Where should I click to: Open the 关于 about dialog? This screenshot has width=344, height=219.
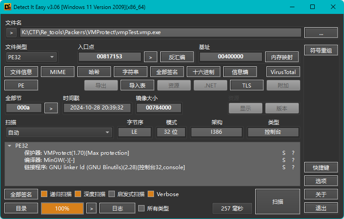[x=321, y=194]
